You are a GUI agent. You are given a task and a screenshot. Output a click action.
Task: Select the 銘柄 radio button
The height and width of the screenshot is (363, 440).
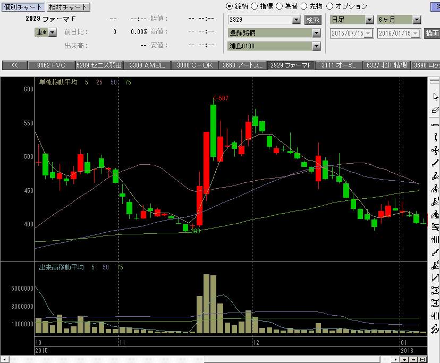[229, 6]
